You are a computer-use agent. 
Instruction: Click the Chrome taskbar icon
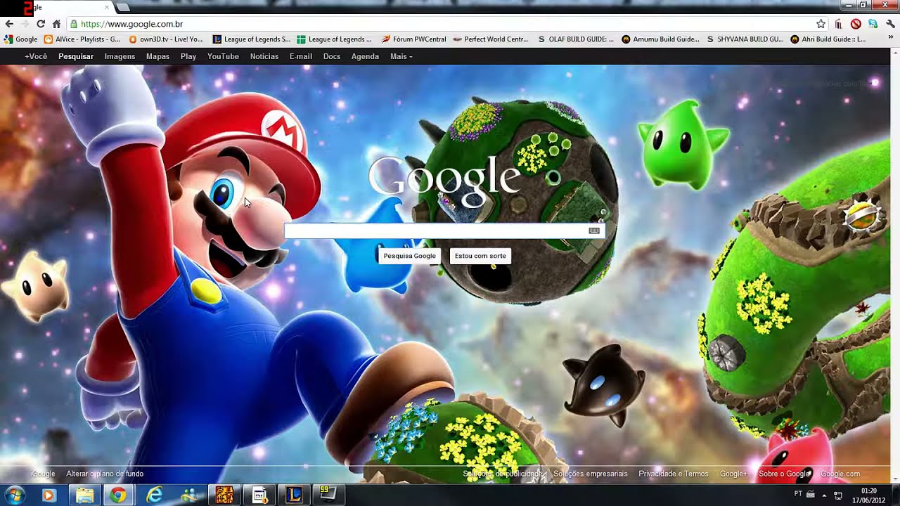tap(118, 495)
